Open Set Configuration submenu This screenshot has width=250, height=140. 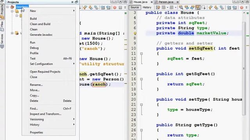click(52, 64)
